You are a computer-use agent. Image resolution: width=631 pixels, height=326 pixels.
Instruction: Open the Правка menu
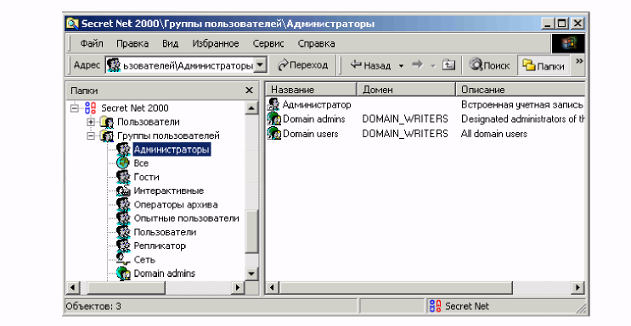(x=132, y=43)
